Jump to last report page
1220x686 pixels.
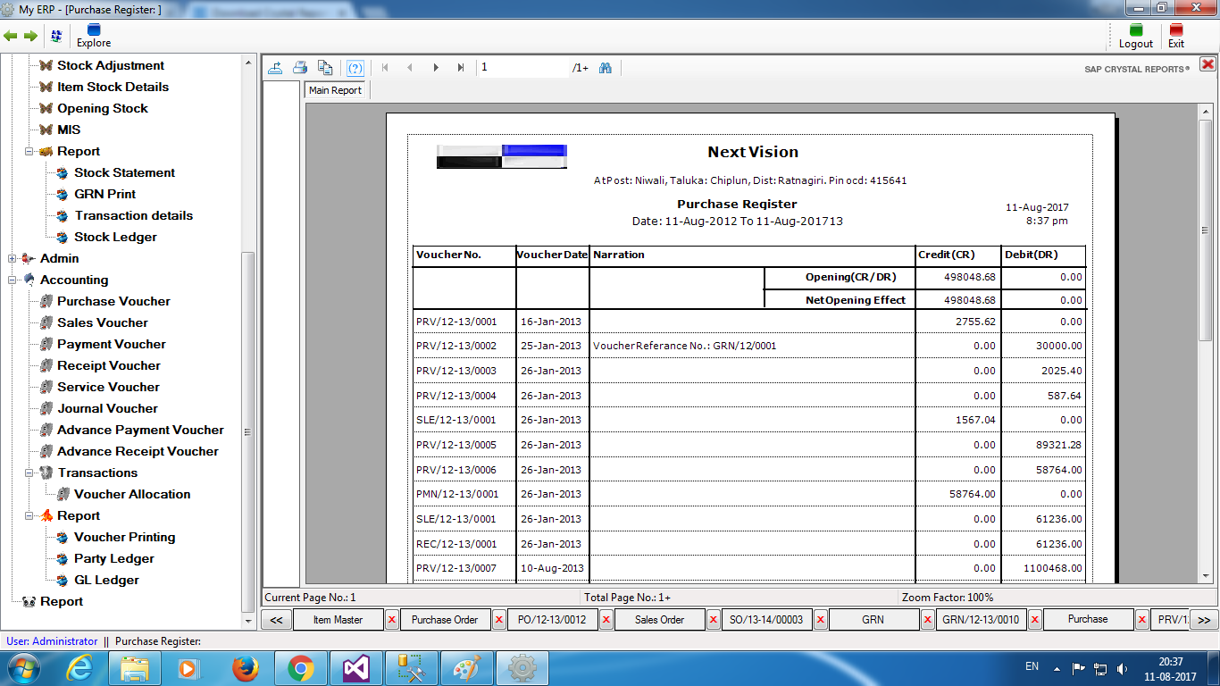pyautogui.click(x=461, y=68)
